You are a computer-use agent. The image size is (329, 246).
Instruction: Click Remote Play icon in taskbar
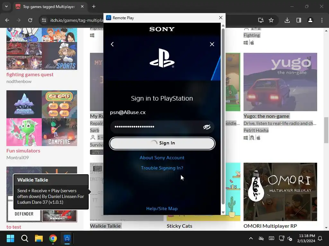point(67,238)
